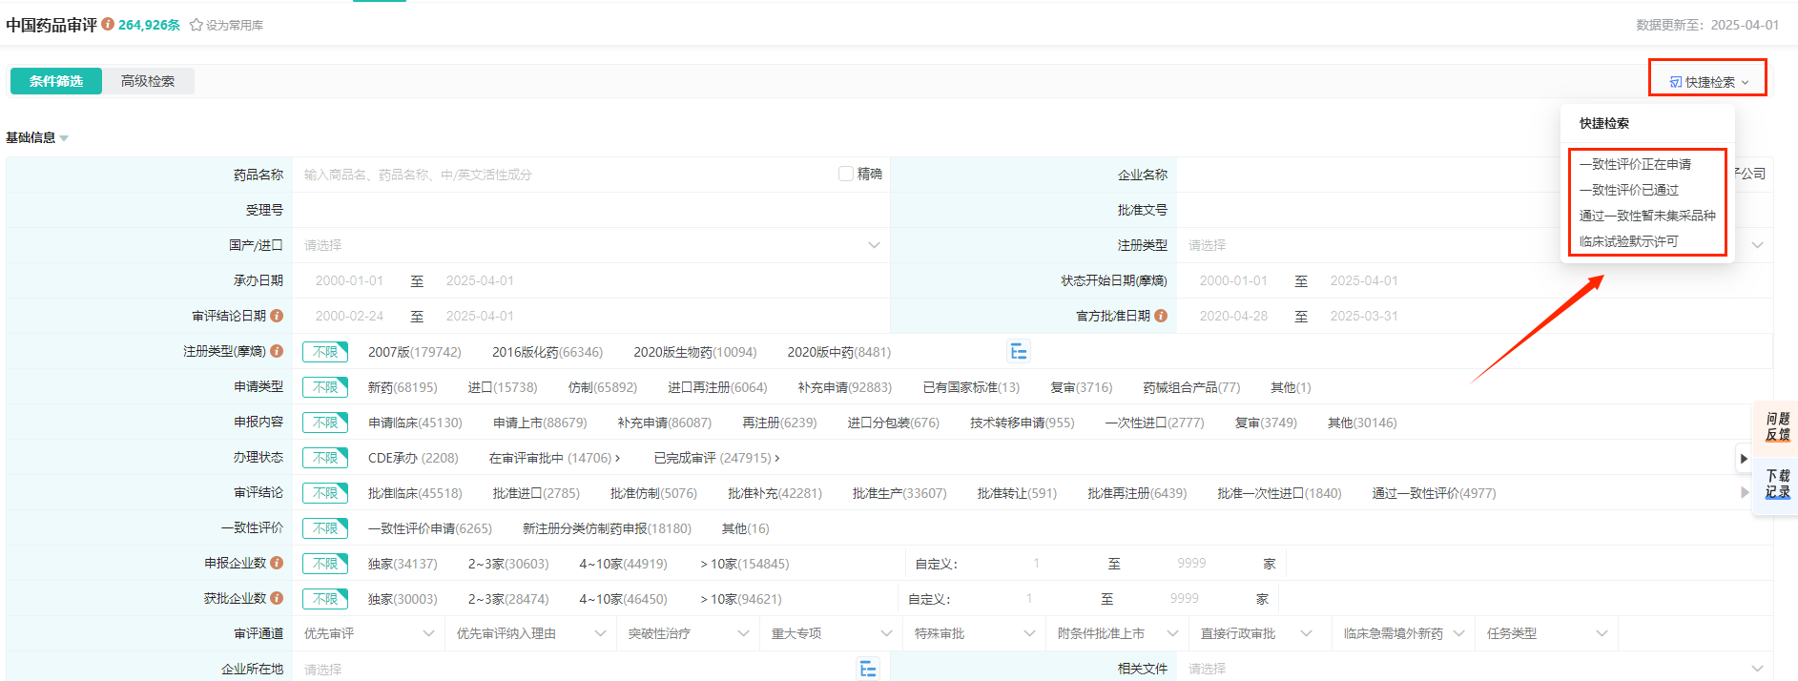1798x681 pixels.
Task: Click info icon beside 官方批准日期 label
Action: [1161, 316]
